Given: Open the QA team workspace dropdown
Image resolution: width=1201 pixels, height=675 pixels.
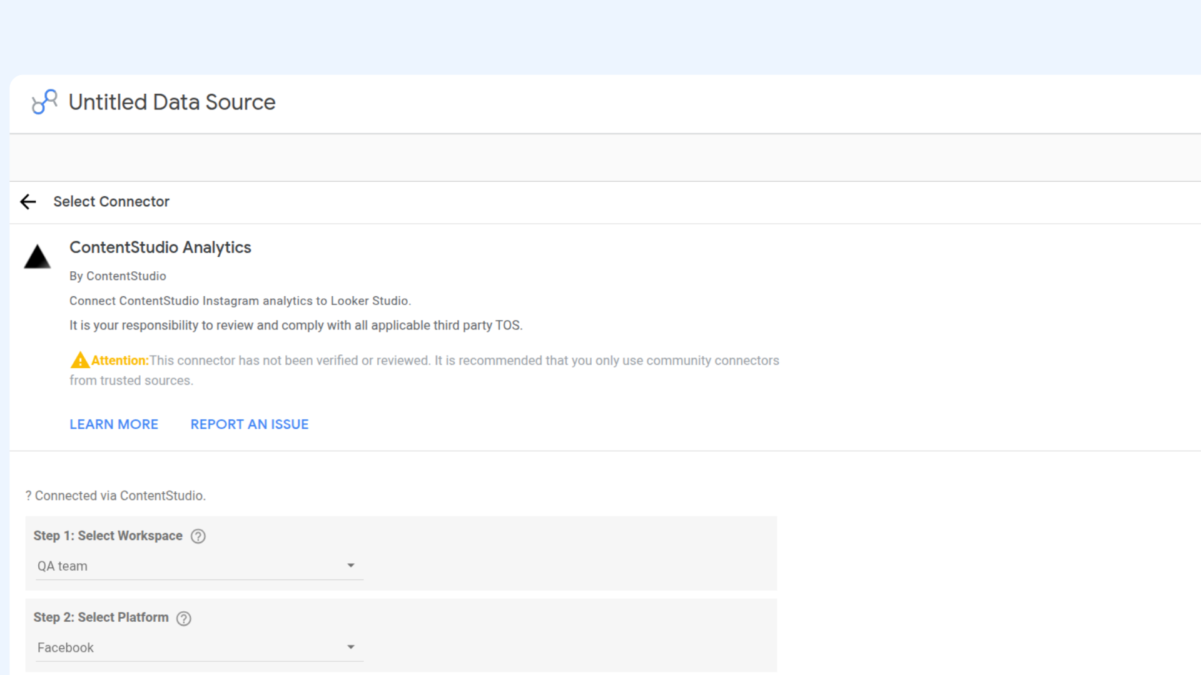Looking at the screenshot, I should tap(199, 566).
